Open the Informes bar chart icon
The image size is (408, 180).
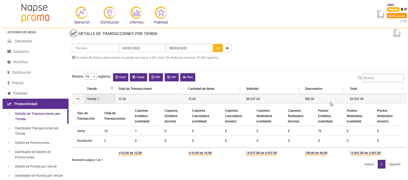click(136, 13)
